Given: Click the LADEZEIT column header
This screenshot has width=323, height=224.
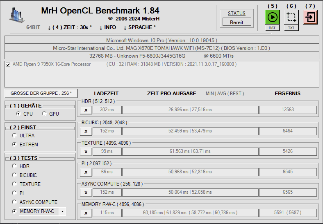Looking at the screenshot, I should click(x=106, y=94).
